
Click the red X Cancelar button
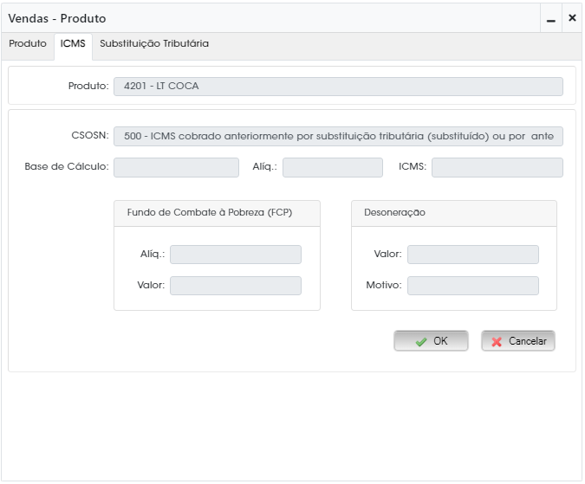[x=518, y=341]
